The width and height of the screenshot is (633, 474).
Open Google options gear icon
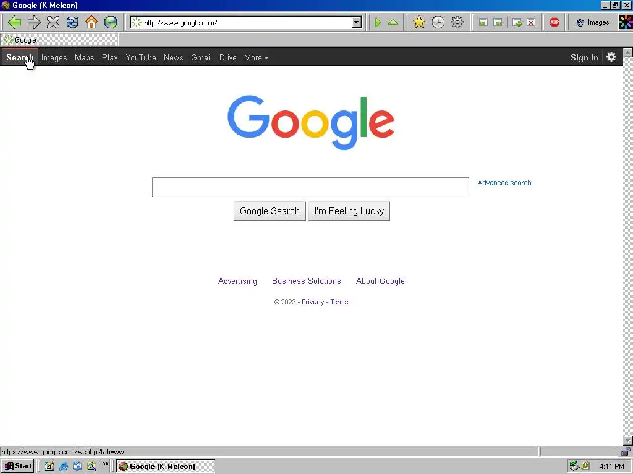point(611,57)
